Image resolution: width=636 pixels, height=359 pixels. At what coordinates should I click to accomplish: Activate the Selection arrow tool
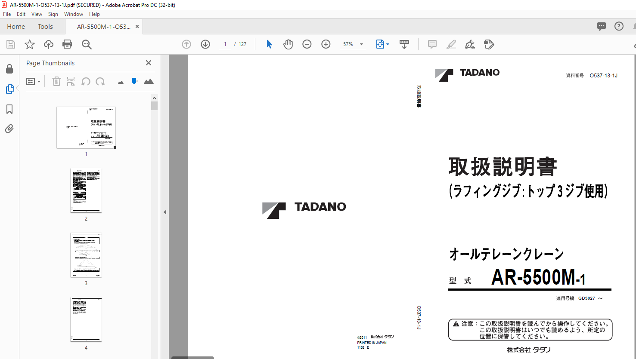[x=269, y=44]
